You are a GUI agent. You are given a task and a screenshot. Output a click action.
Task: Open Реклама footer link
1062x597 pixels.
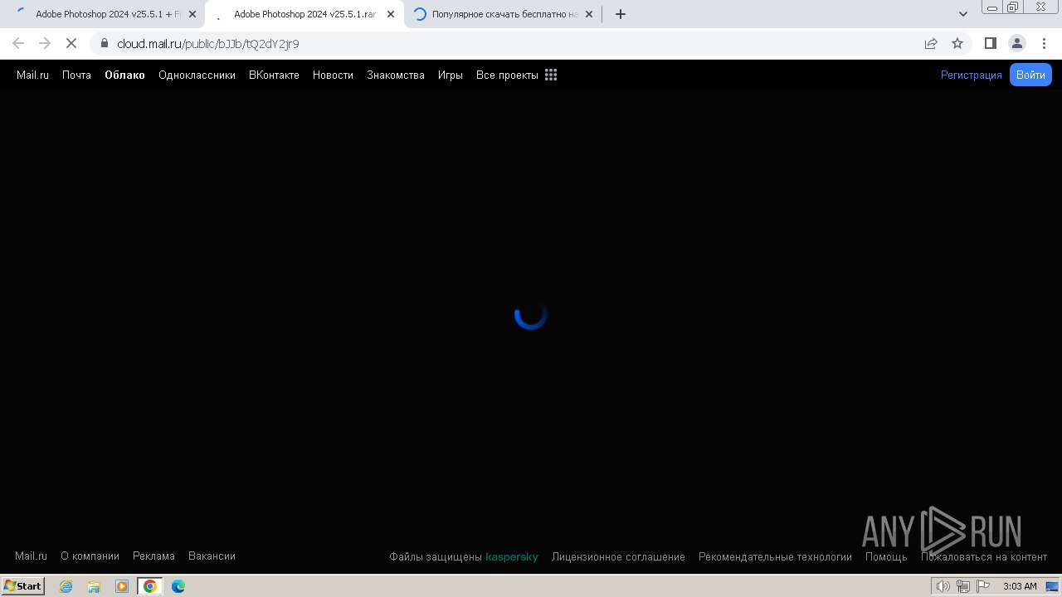153,556
